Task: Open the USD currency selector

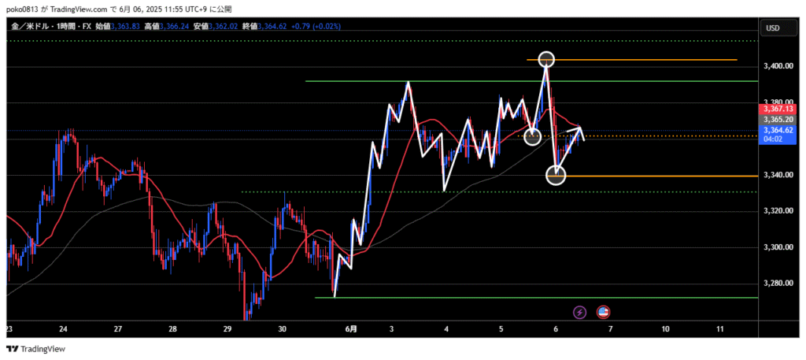Action: point(772,28)
